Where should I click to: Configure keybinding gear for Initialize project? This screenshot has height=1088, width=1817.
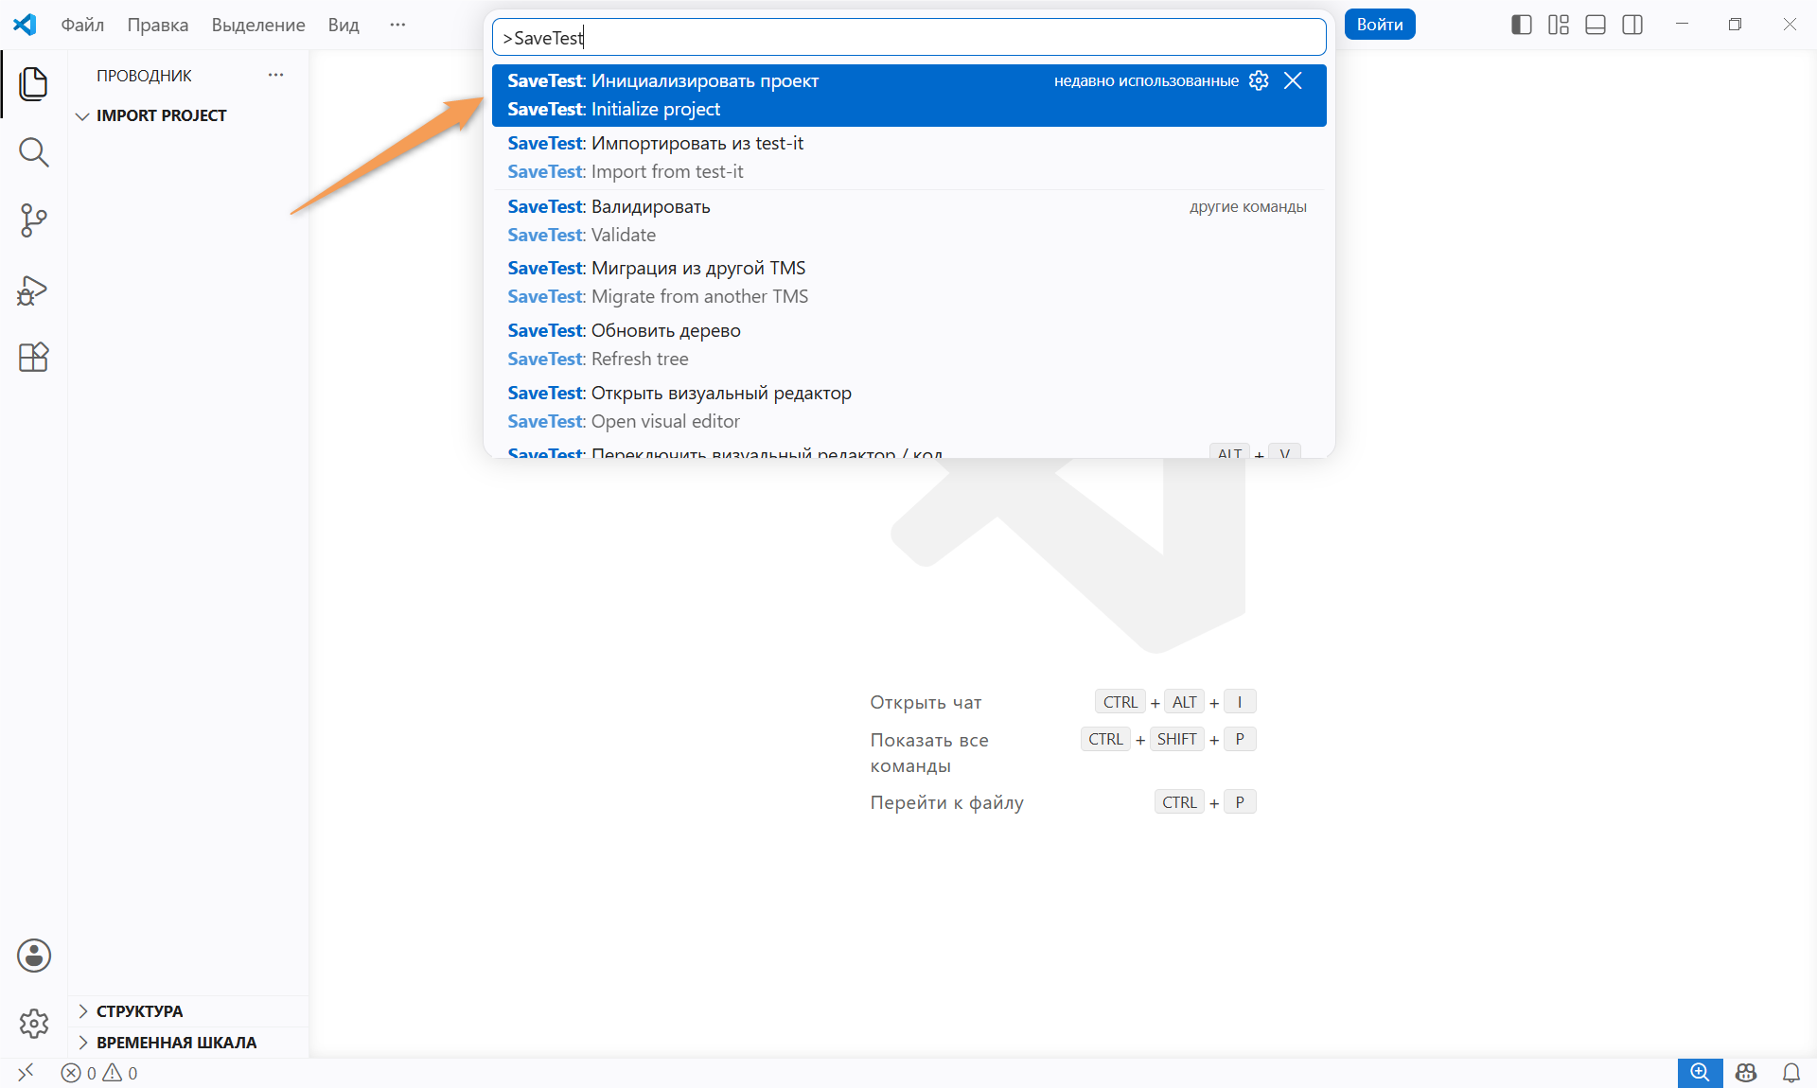(x=1259, y=80)
